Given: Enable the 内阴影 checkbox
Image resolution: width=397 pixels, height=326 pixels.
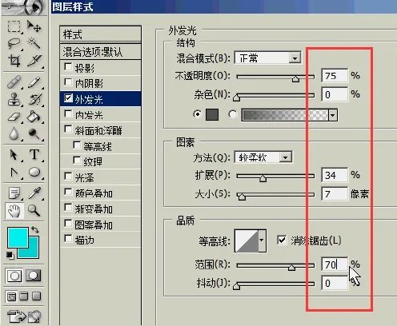Looking at the screenshot, I should (x=68, y=82).
